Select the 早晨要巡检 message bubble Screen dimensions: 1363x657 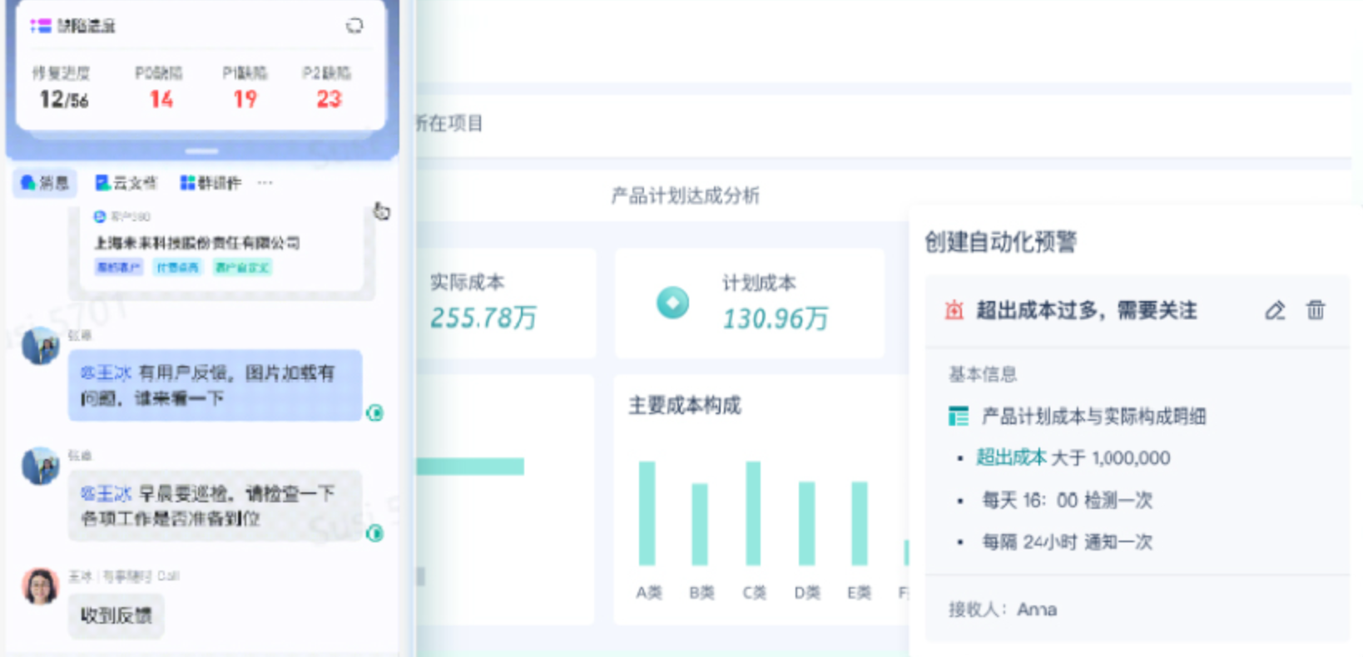pyautogui.click(x=216, y=506)
